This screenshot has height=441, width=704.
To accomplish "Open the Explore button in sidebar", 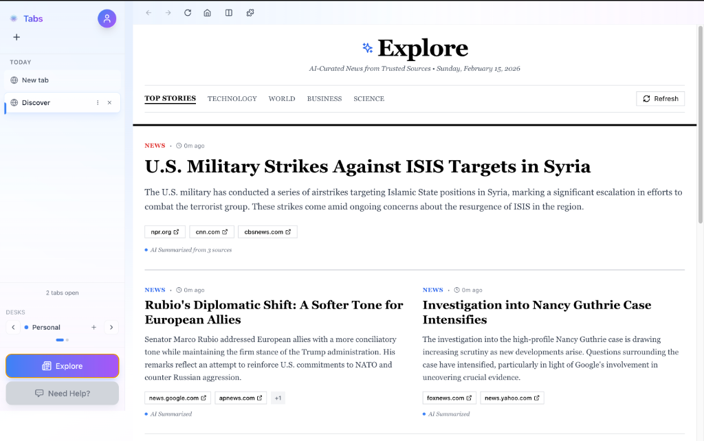I will 63,366.
